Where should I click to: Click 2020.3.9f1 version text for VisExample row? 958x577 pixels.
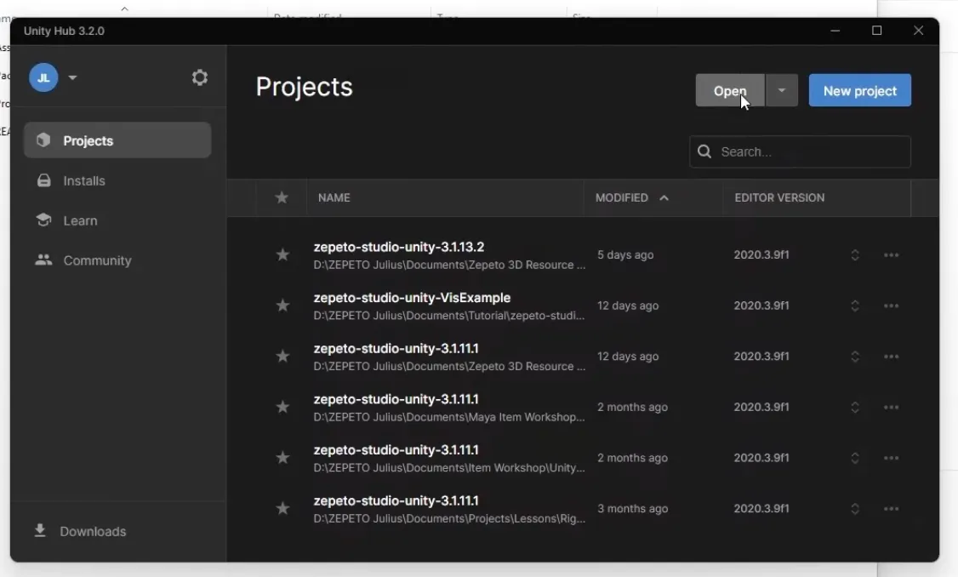click(x=761, y=306)
